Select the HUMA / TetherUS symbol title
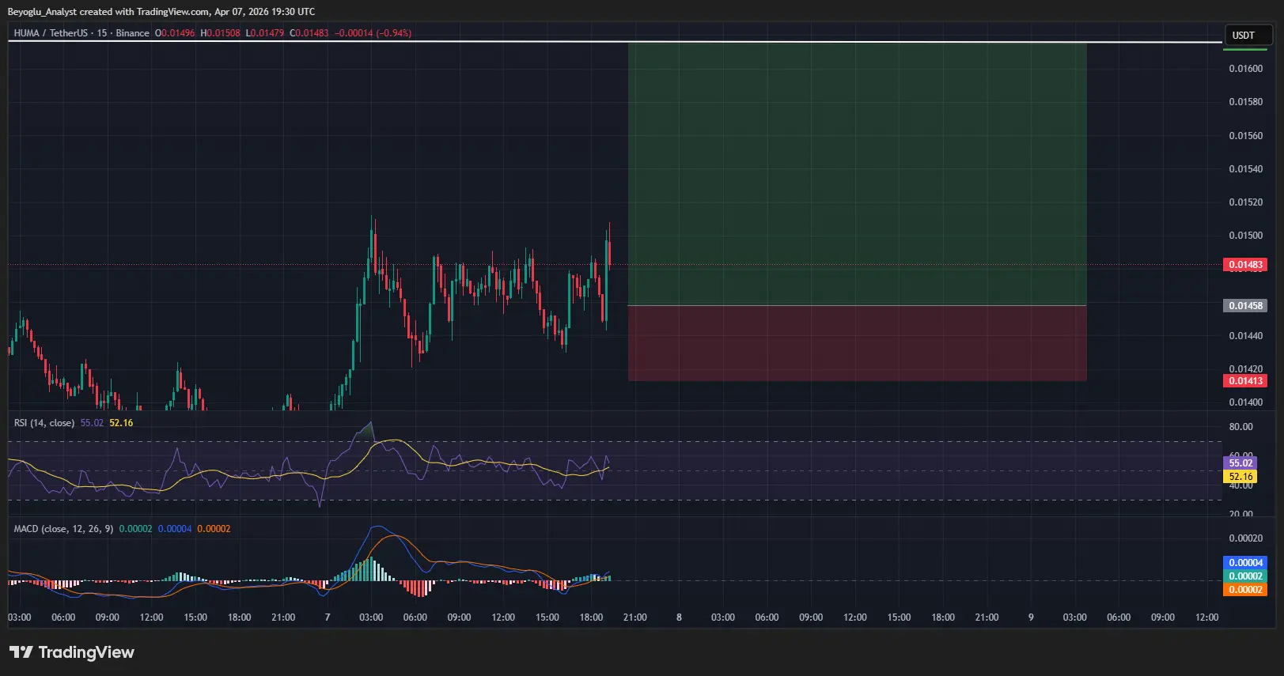Image resolution: width=1284 pixels, height=676 pixels. (51, 33)
